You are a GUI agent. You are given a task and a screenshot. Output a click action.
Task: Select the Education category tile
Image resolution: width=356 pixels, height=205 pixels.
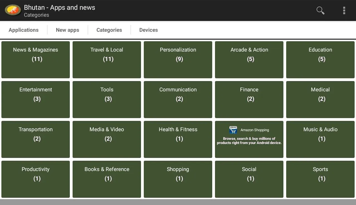320,60
